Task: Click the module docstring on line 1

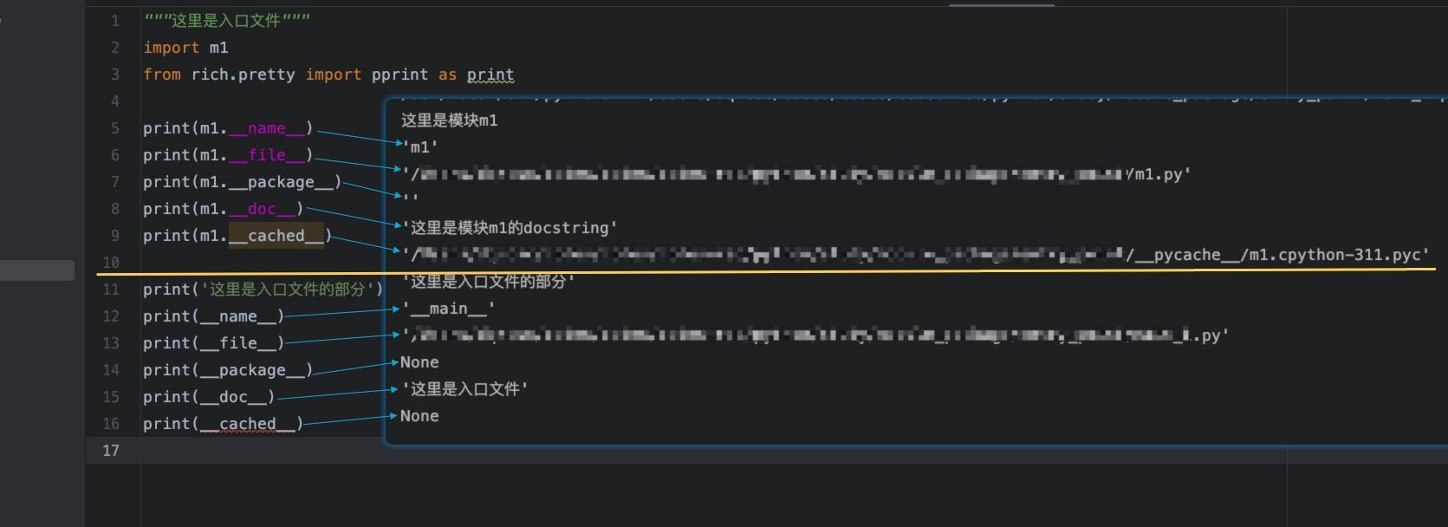Action: point(227,21)
